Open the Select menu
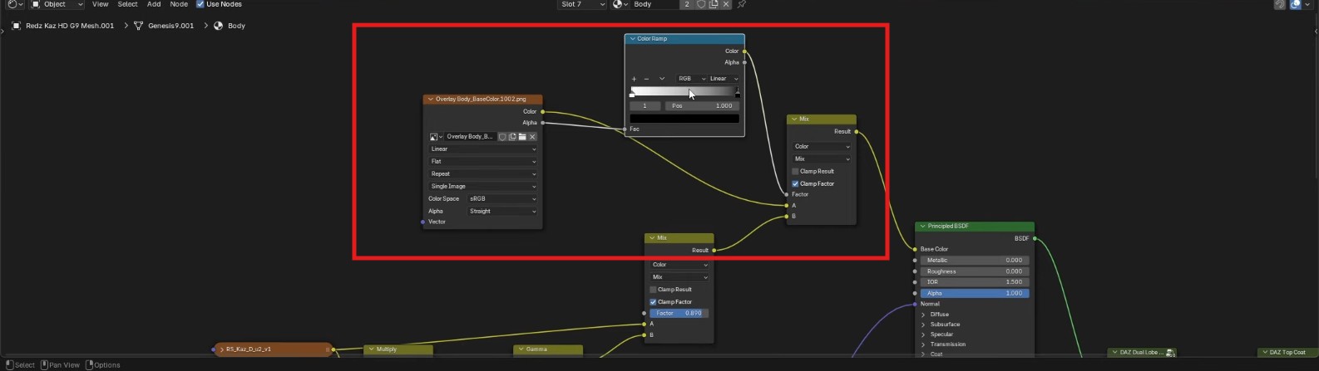Viewport: 1319px width, 371px height. 127,4
